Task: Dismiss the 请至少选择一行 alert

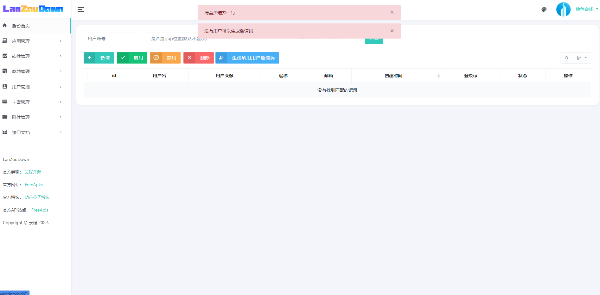Action: point(392,12)
